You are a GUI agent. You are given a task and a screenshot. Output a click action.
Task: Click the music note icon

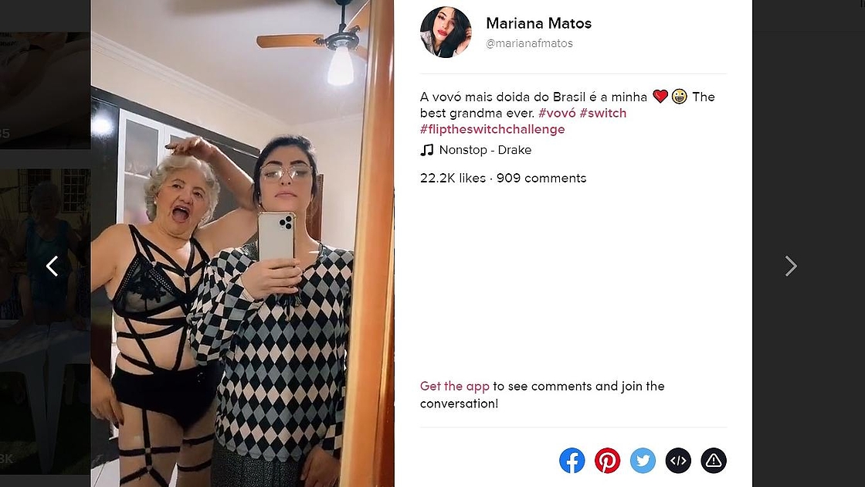click(x=427, y=150)
